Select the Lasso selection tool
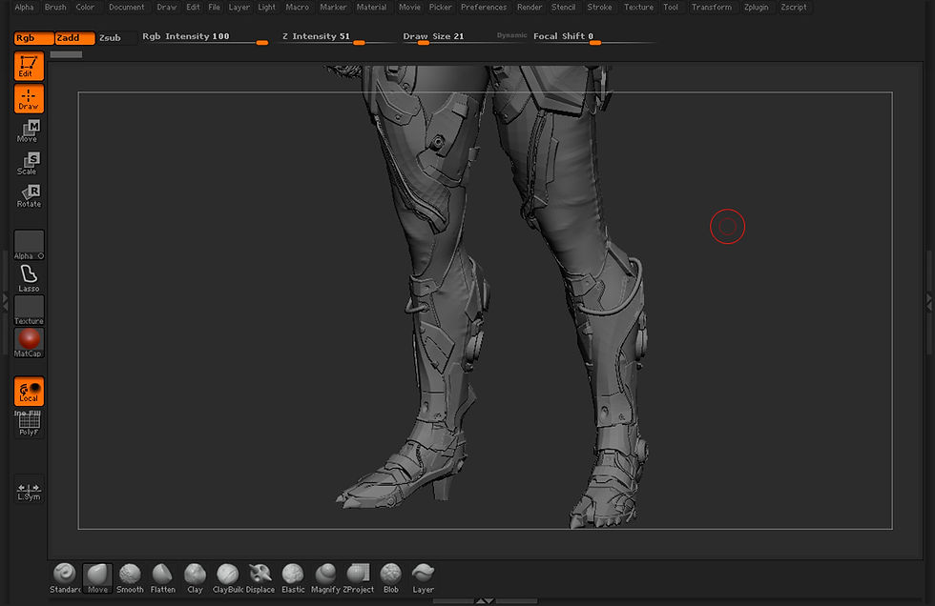The width and height of the screenshot is (935, 606). (29, 277)
